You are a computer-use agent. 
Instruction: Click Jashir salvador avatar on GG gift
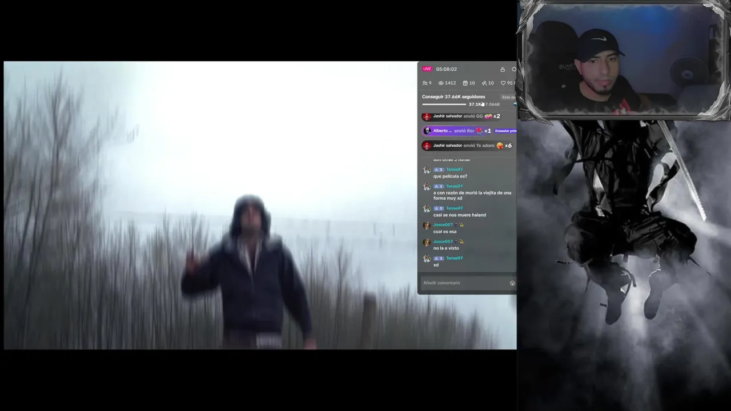[x=427, y=116]
